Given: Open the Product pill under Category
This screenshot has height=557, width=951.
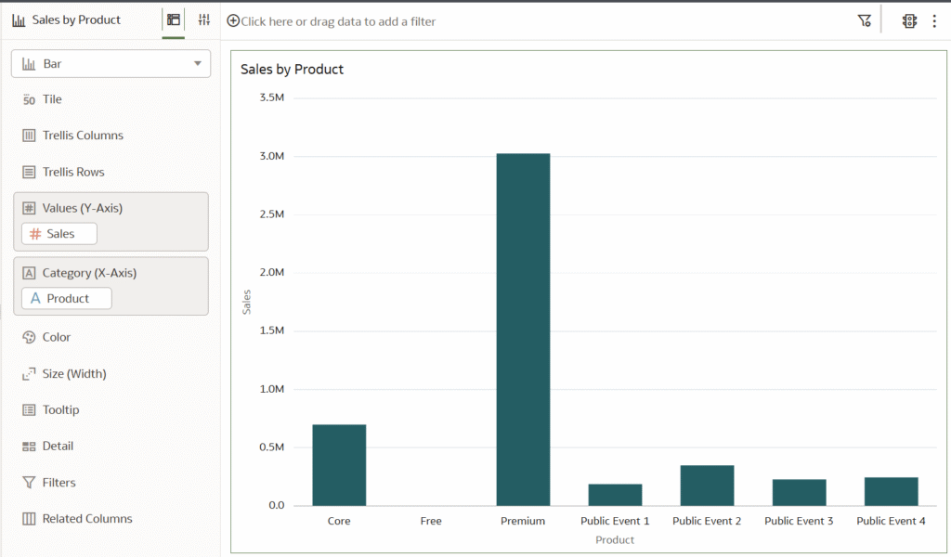Looking at the screenshot, I should [66, 298].
